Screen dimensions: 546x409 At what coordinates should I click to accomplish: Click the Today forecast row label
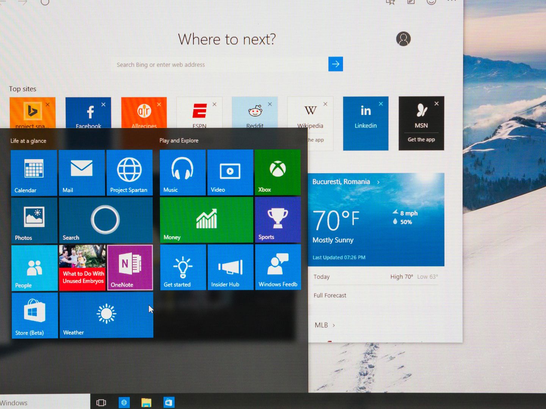pos(322,277)
